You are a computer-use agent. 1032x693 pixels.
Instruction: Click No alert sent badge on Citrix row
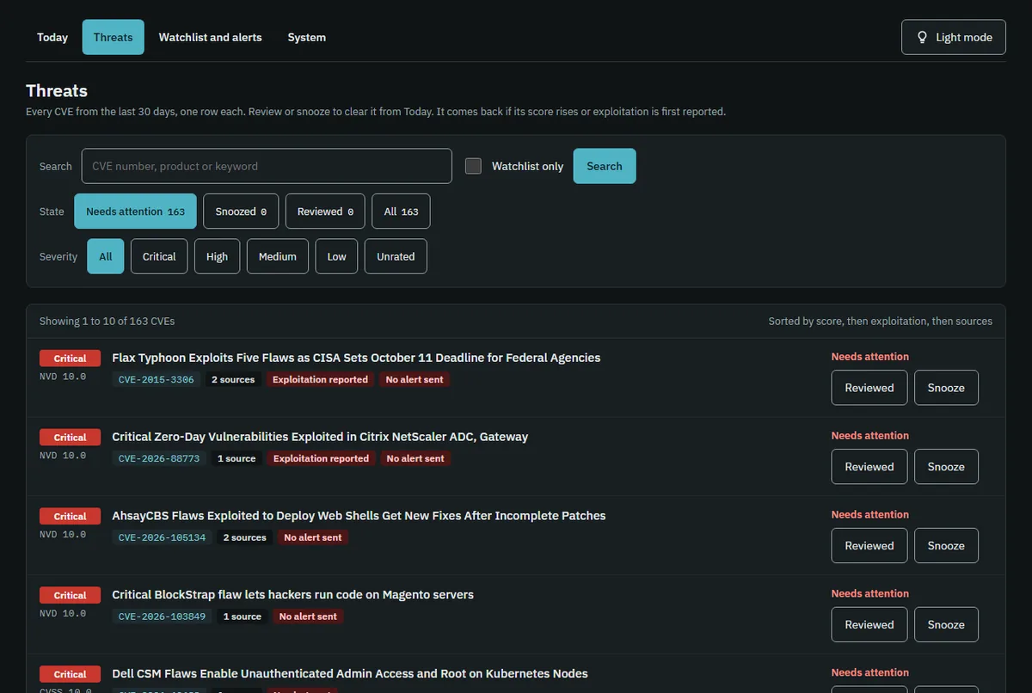(415, 458)
